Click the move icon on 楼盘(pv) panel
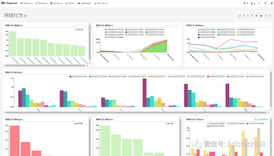This screenshot has height=156, width=274. (167, 26)
